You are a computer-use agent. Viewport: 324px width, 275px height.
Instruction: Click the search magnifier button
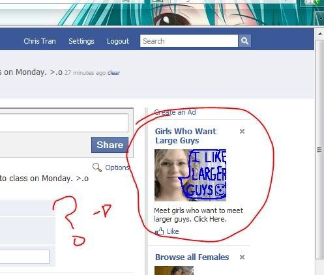244,40
